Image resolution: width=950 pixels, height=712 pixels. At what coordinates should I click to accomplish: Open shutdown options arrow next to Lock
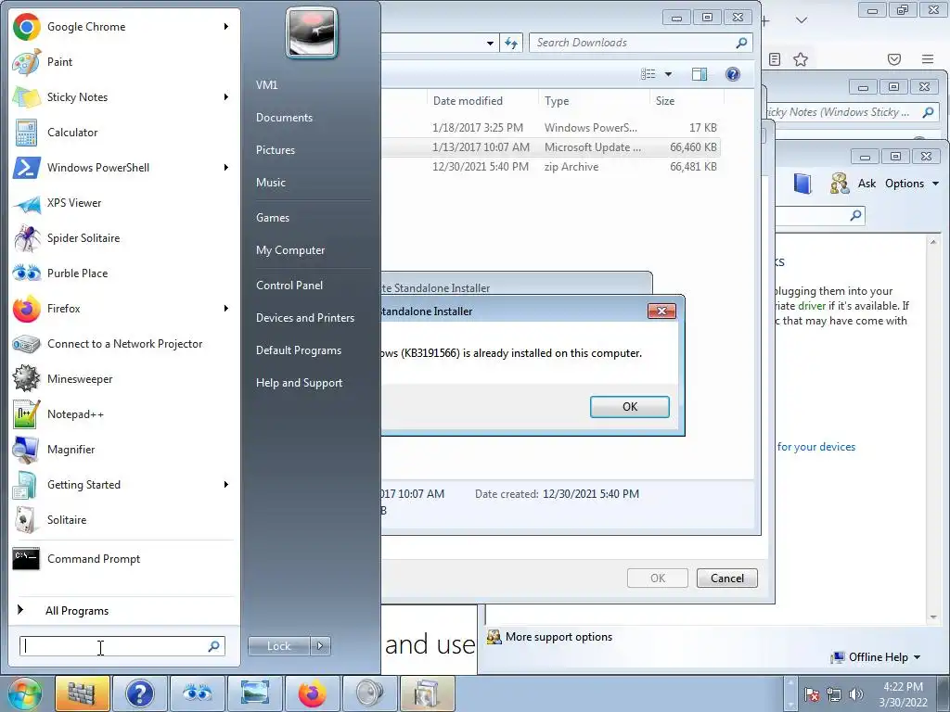tap(320, 646)
